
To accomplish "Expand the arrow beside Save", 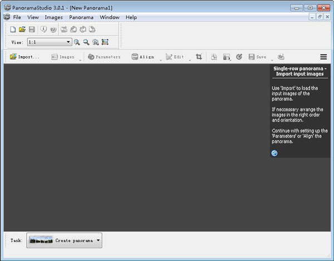I will pyautogui.click(x=272, y=61).
